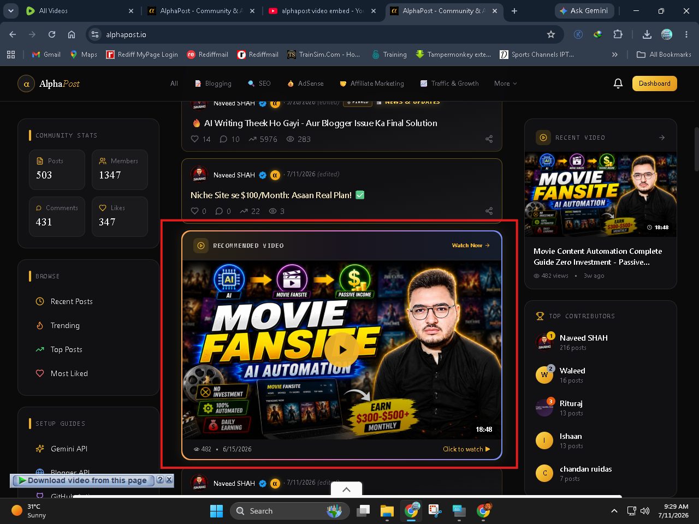Share the AI Writing Theek Ho Gayi post
The width and height of the screenshot is (699, 524).
click(489, 139)
